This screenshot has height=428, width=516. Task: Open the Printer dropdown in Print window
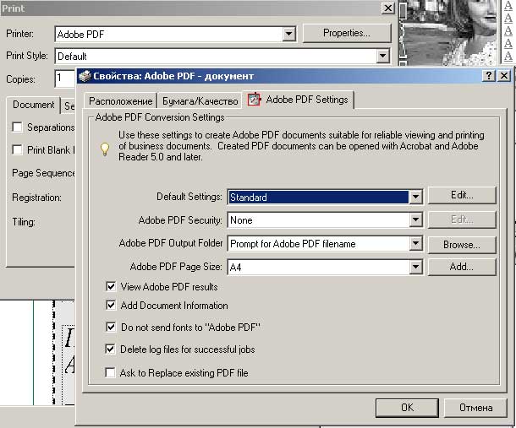(288, 34)
